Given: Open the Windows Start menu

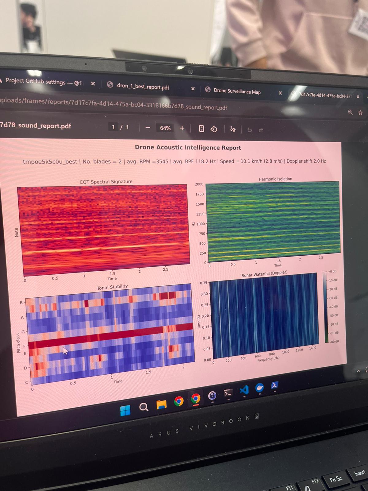Looking at the screenshot, I should 125,410.
